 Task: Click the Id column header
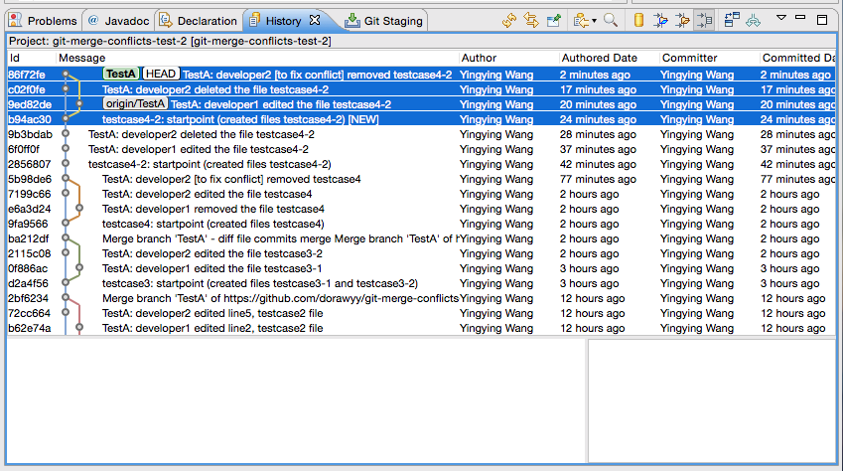pos(31,58)
